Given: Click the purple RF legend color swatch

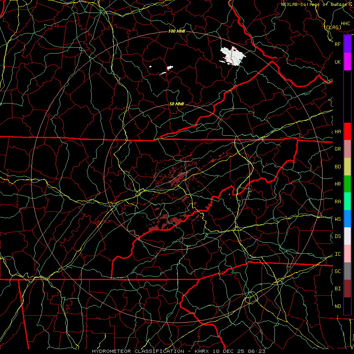Looking at the screenshot, I should (347, 44).
